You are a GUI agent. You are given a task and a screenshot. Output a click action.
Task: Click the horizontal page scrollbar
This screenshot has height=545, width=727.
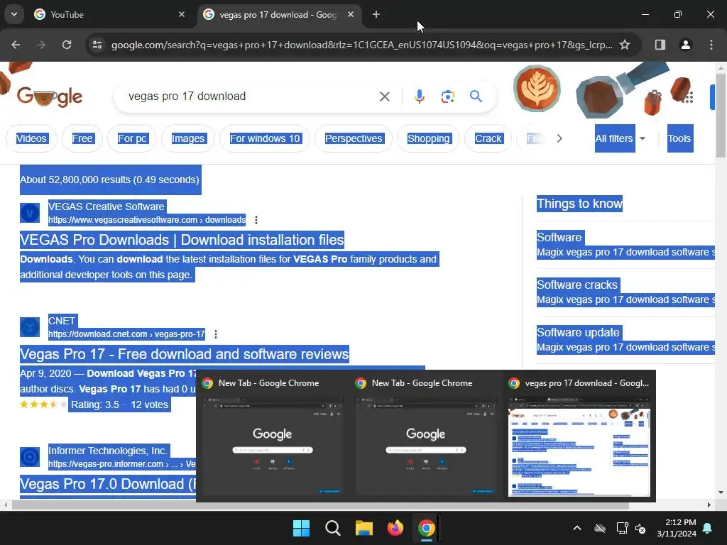pyautogui.click(x=320, y=505)
